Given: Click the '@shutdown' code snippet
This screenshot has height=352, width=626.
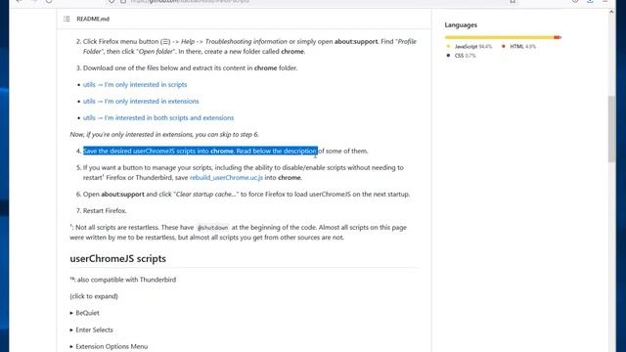Looking at the screenshot, I should coord(213,228).
